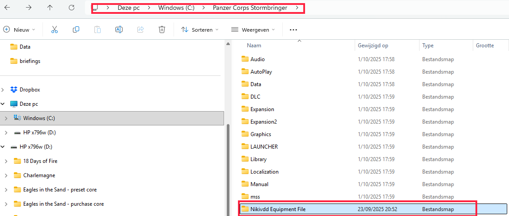
Task: Open the Nieuw dropdown menu
Action: pos(19,30)
